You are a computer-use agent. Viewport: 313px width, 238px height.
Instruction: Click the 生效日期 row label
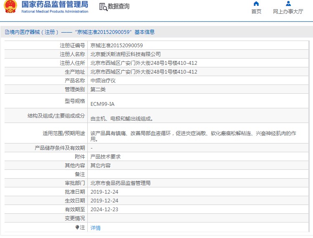[x=75, y=201]
